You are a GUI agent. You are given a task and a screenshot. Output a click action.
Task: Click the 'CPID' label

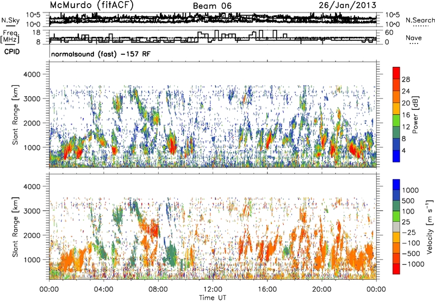[x=12, y=52]
